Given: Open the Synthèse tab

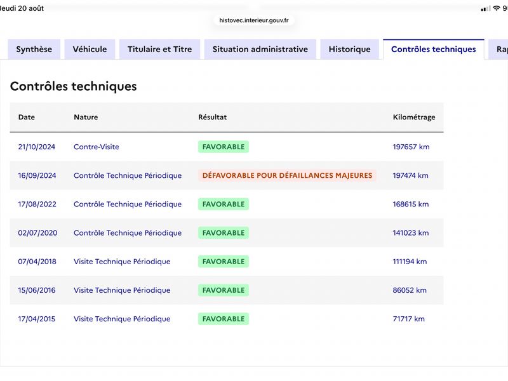Looking at the screenshot, I should pos(34,50).
